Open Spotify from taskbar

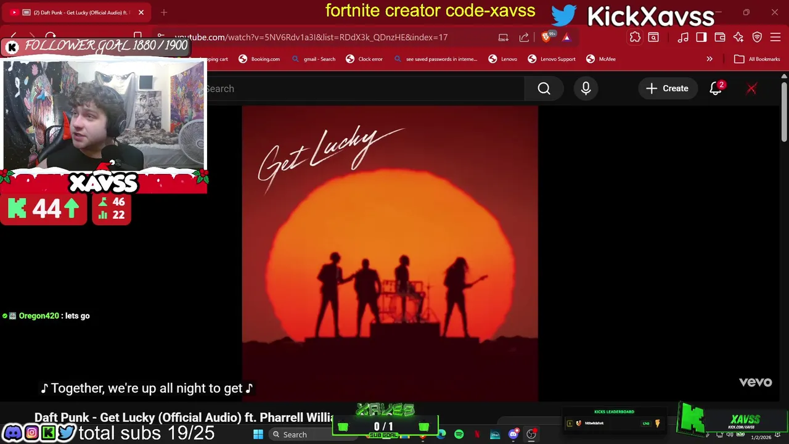(459, 435)
